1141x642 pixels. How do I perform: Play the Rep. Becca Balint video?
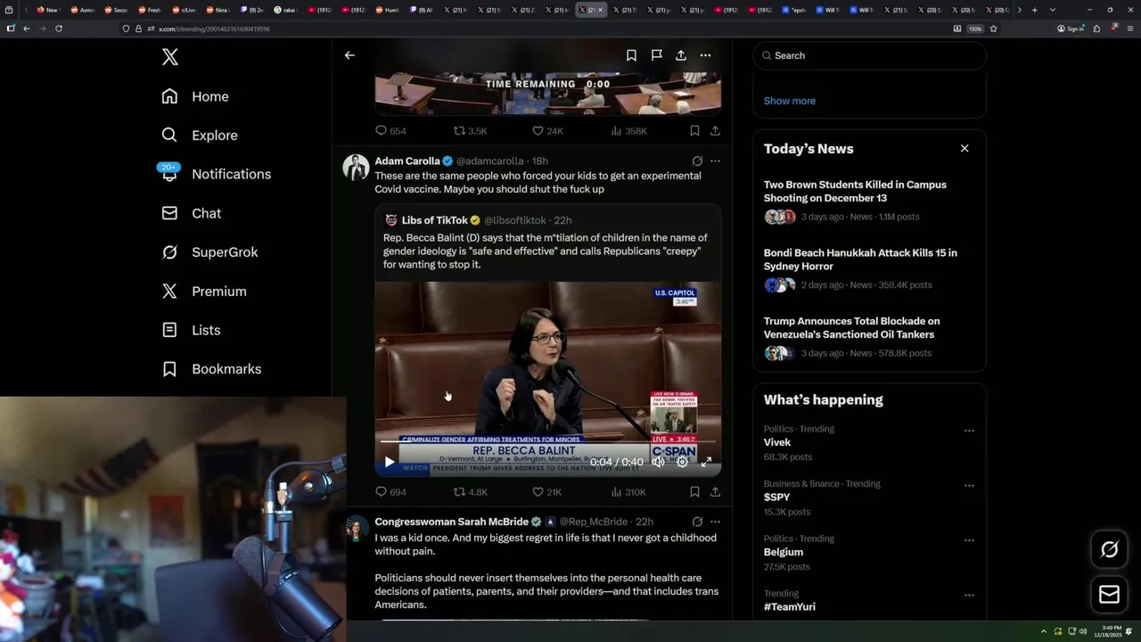[389, 462]
